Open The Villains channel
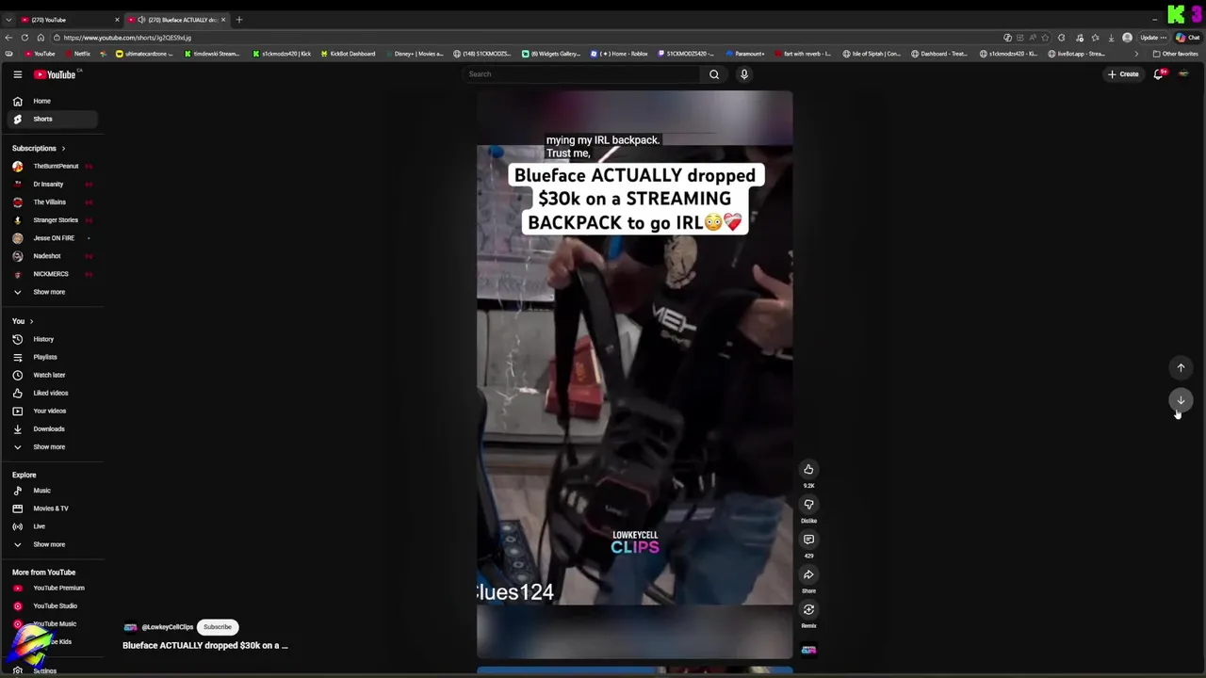1206x678 pixels. [x=54, y=202]
